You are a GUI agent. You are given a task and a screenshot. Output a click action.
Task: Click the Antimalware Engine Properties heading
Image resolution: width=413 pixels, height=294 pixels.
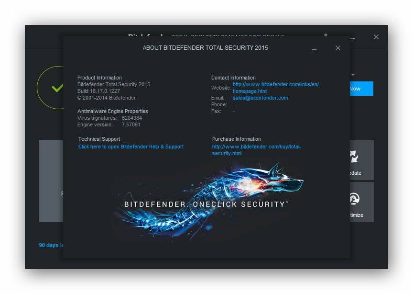pos(113,111)
